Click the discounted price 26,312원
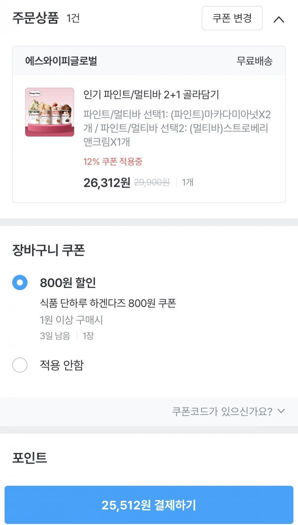This screenshot has width=298, height=525. point(107,183)
